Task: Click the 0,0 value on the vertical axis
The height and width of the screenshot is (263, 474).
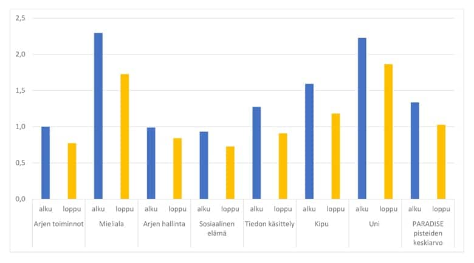Action: tap(20, 199)
